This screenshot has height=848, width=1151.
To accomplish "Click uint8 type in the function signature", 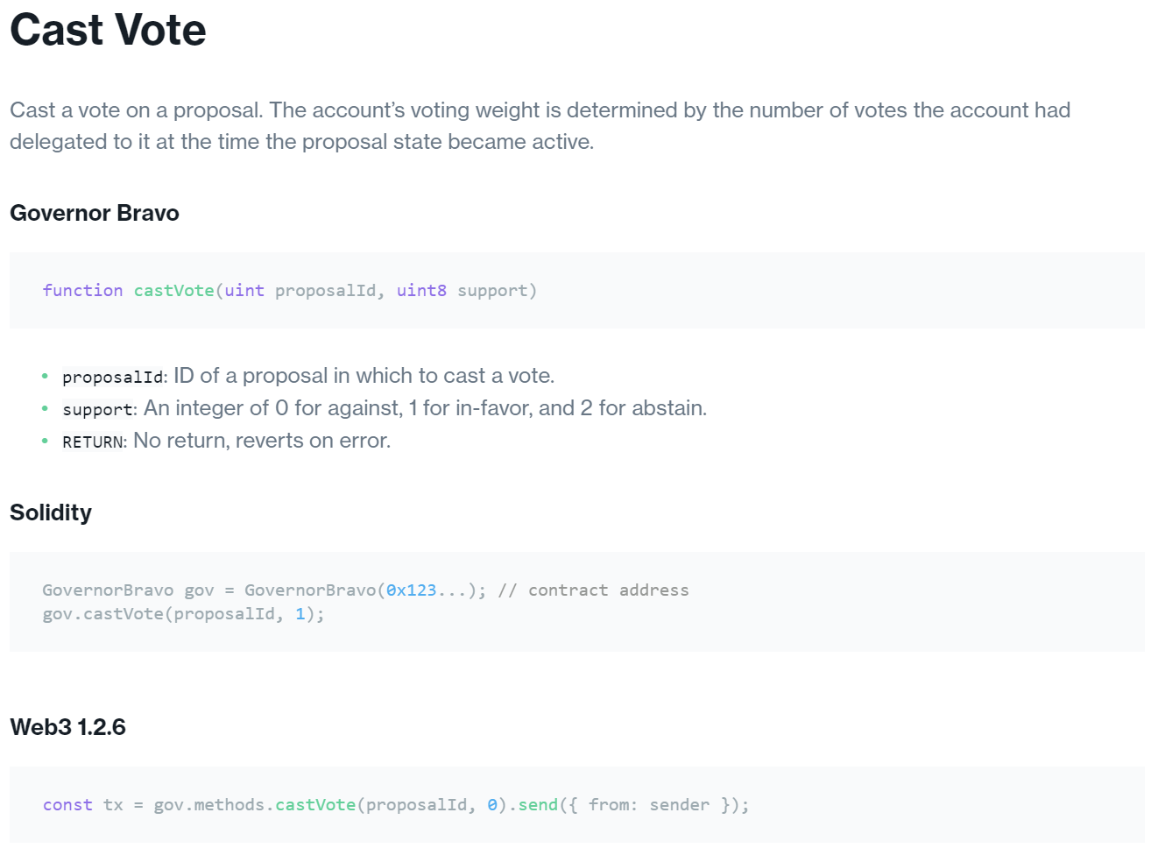I will pyautogui.click(x=421, y=290).
